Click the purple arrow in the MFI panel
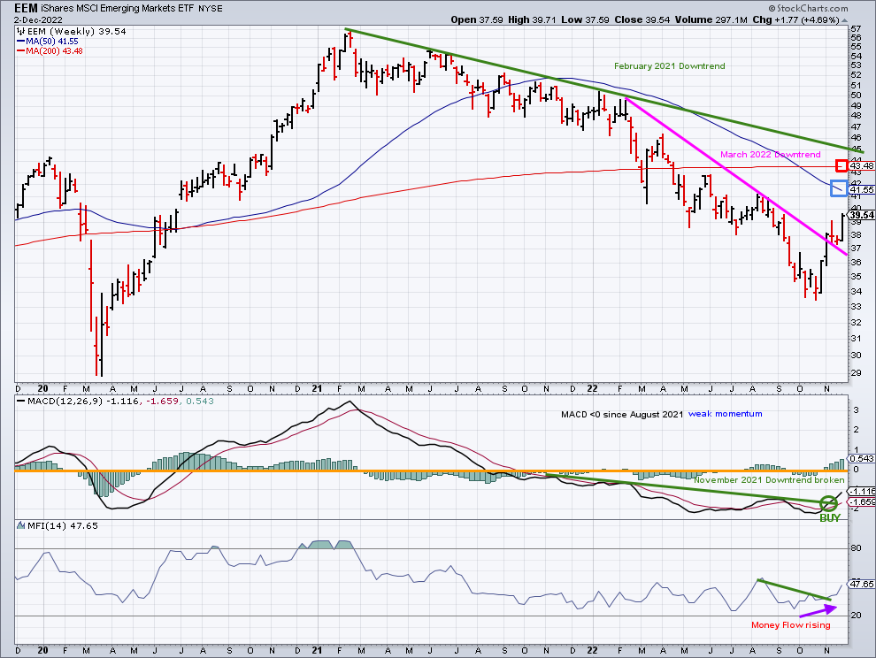Image resolution: width=876 pixels, height=658 pixels. 819,611
